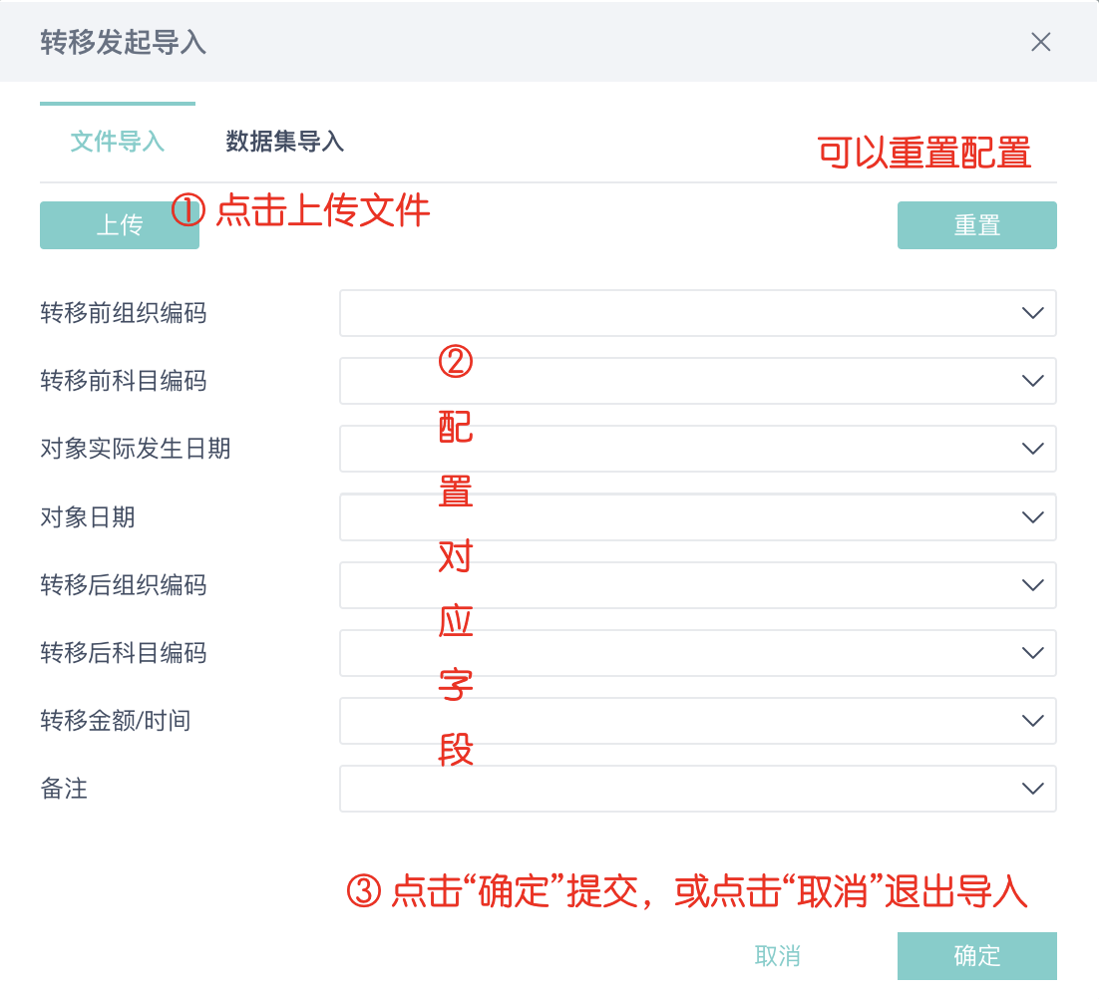Confirm import with 确定 button
This screenshot has width=1101, height=1001.
pyautogui.click(x=976, y=956)
